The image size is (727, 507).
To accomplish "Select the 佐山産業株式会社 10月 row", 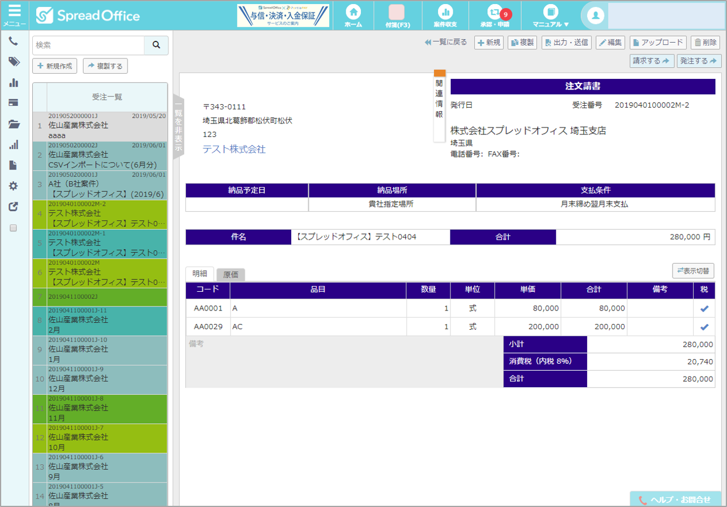I will click(99, 438).
